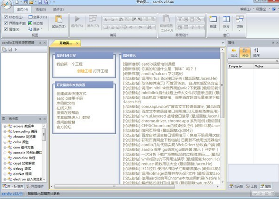Click the 发布(F7) publish button

(x=93, y=22)
